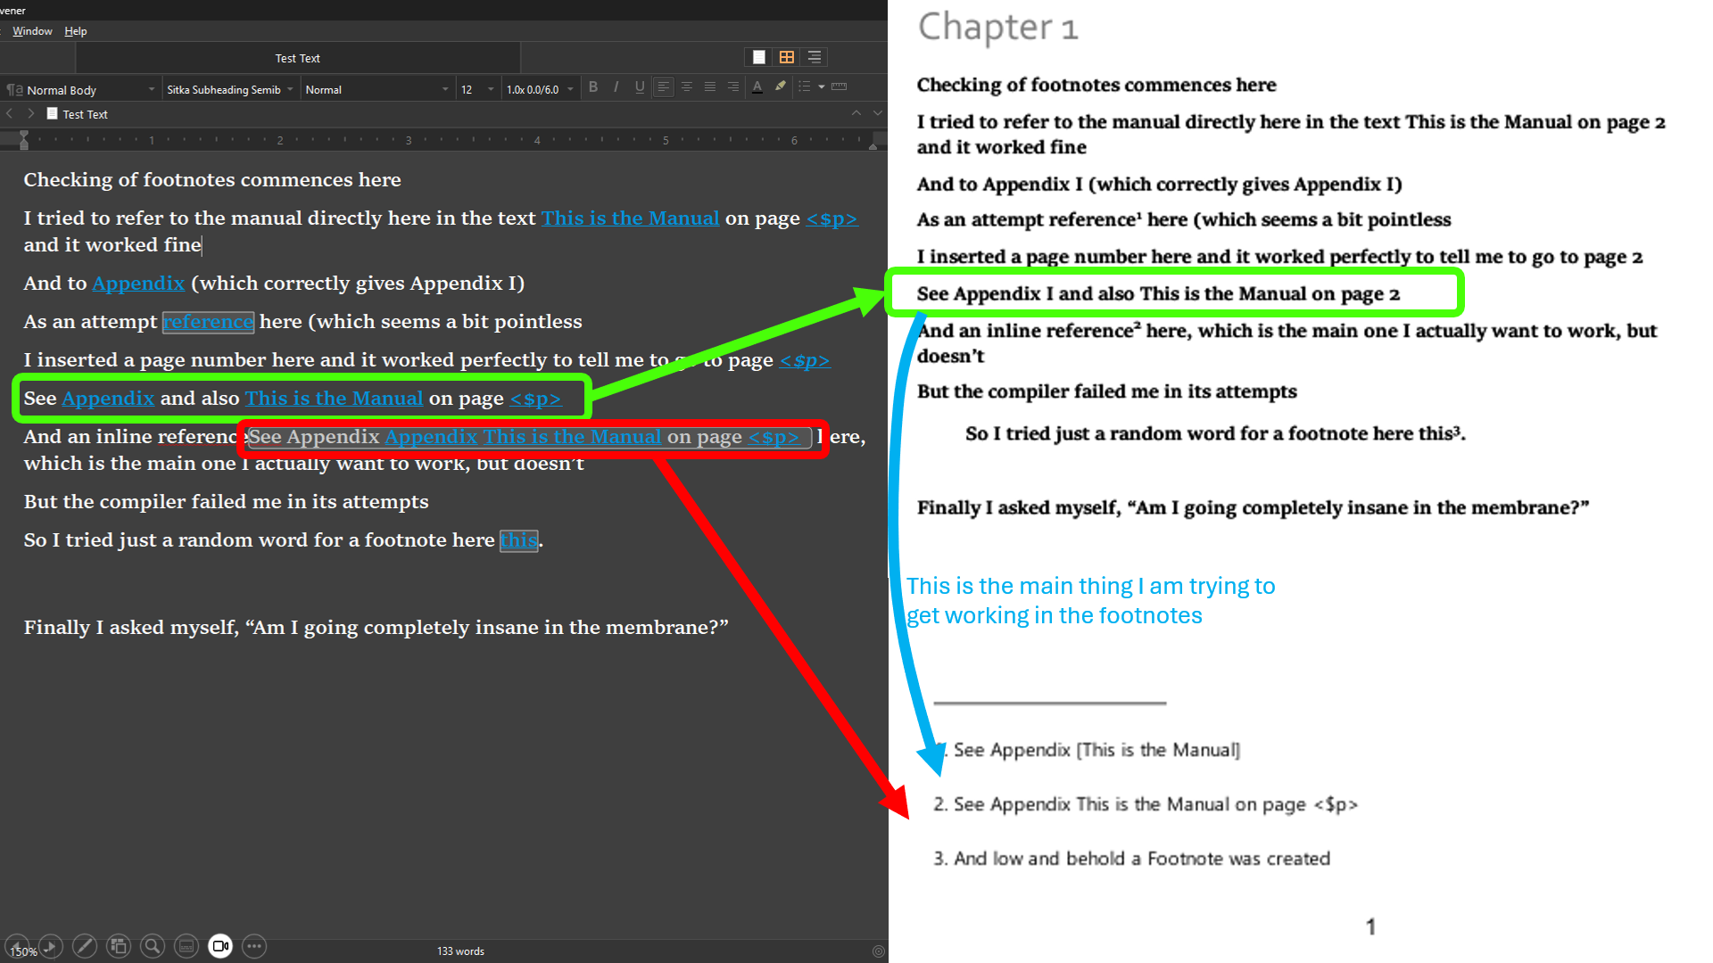Open the Window menu
Image resolution: width=1713 pixels, height=963 pixels.
pos(32,31)
